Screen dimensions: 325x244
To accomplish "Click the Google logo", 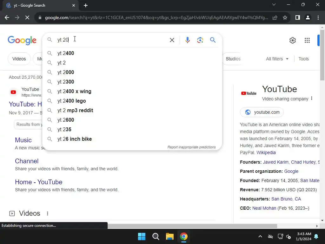I will point(22,40).
